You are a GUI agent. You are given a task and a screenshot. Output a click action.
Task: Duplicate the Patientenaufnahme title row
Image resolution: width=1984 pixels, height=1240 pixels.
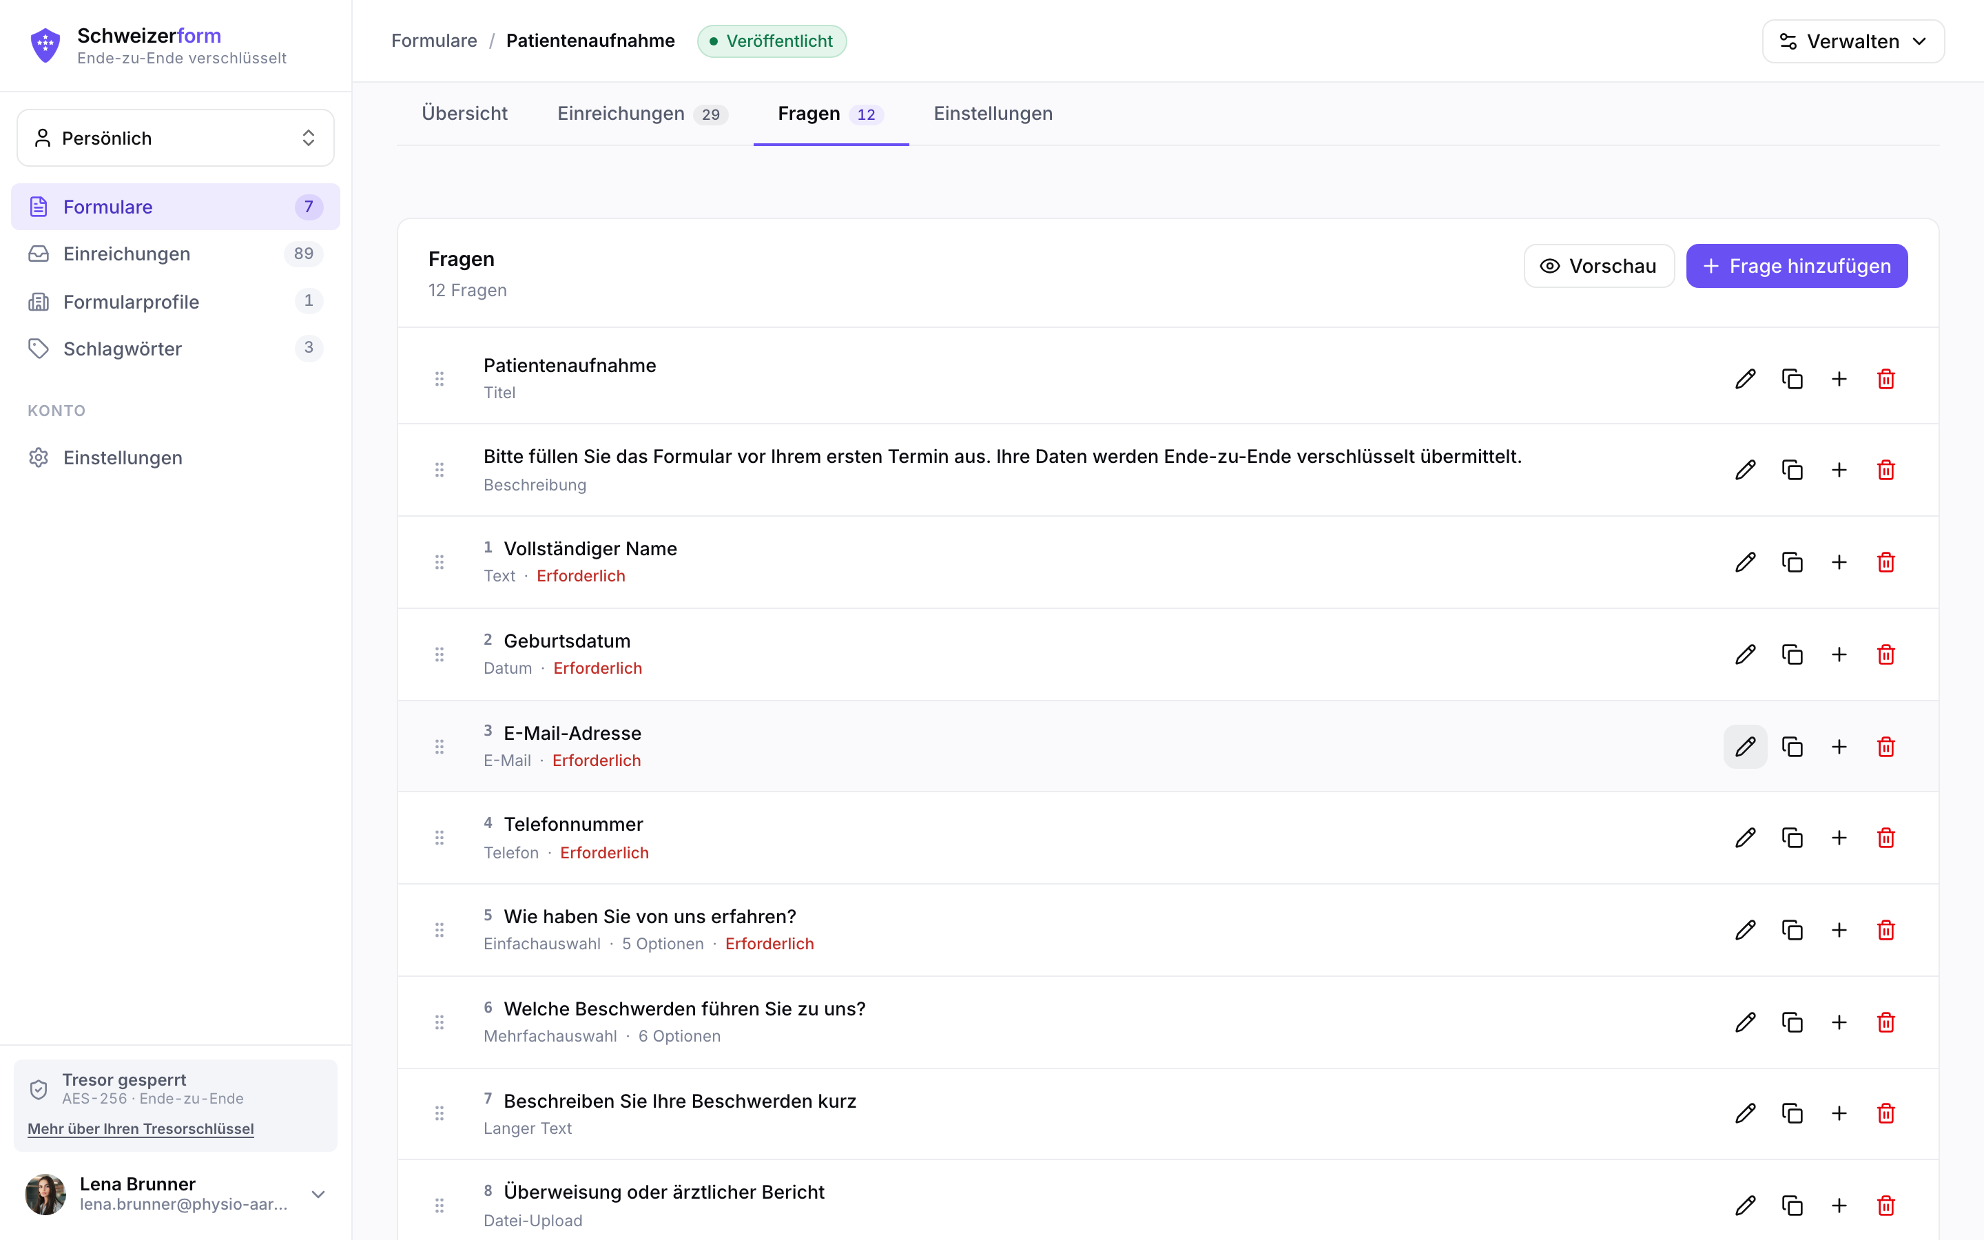pyautogui.click(x=1792, y=379)
